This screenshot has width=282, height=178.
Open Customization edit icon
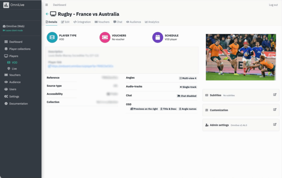pos(275,110)
